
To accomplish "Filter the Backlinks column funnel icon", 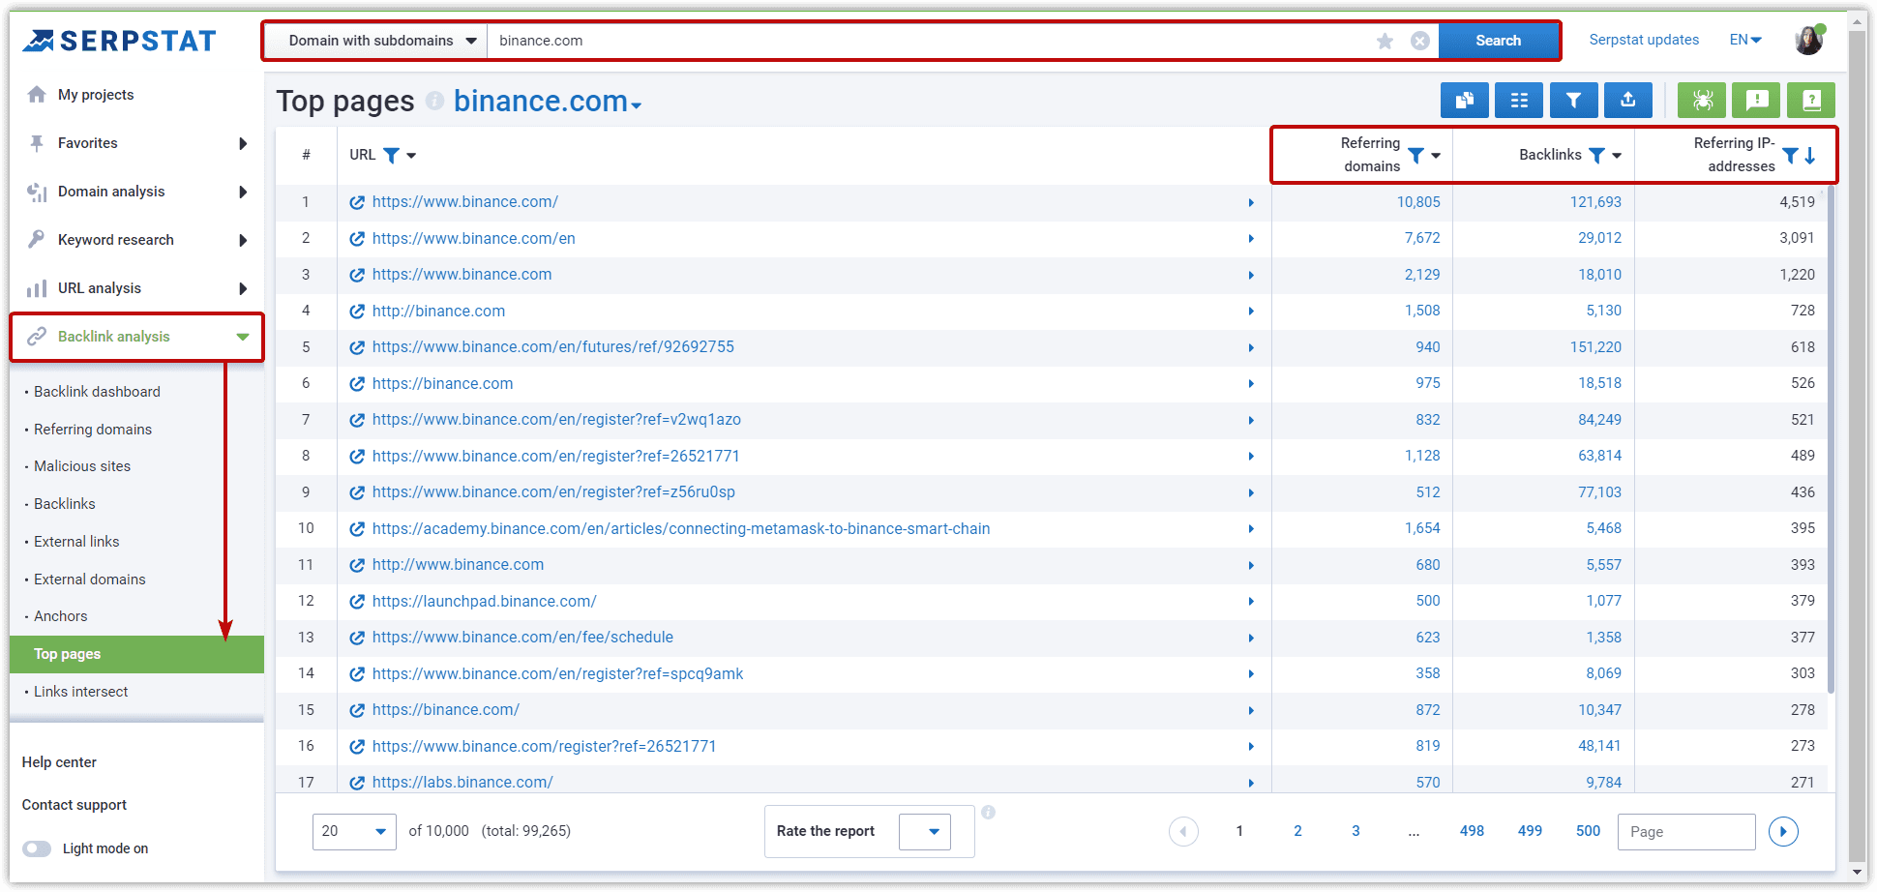I will pyautogui.click(x=1596, y=155).
